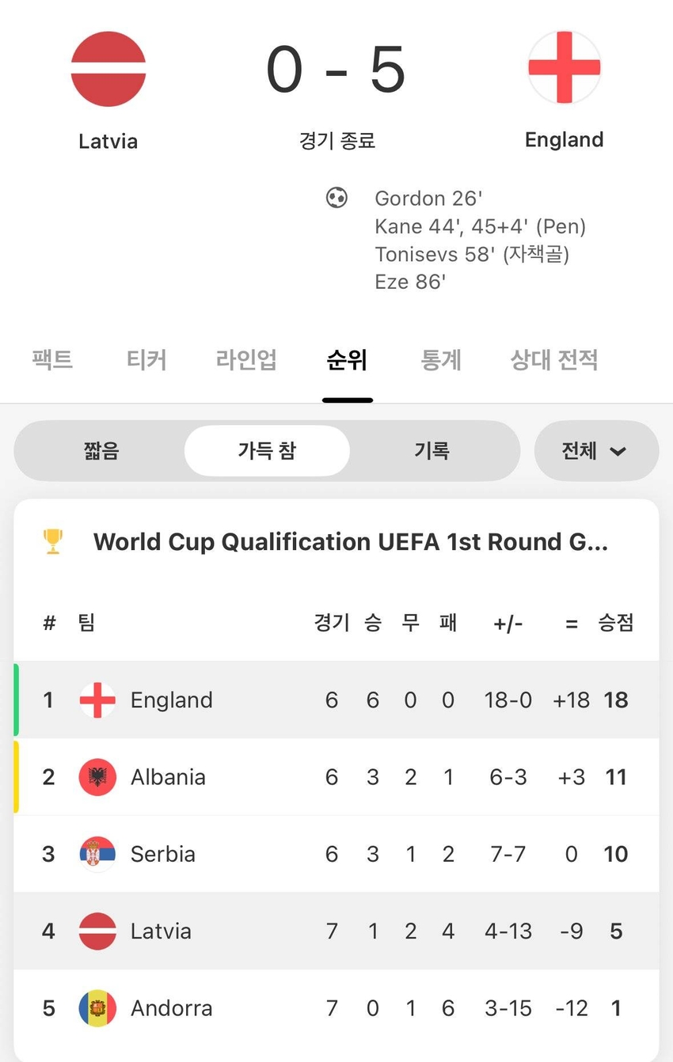The image size is (673, 1062).
Task: Tap the 승점 column header
Action: point(615,623)
